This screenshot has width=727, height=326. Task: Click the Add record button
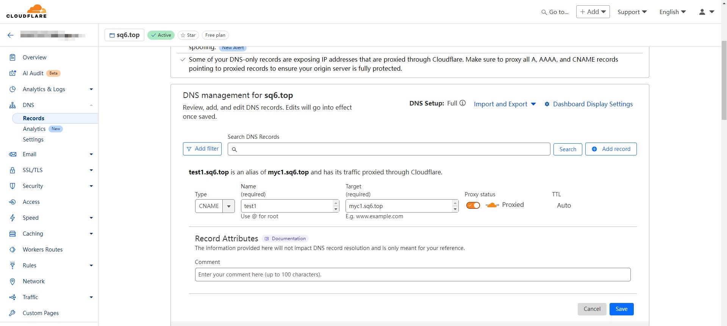(x=611, y=149)
